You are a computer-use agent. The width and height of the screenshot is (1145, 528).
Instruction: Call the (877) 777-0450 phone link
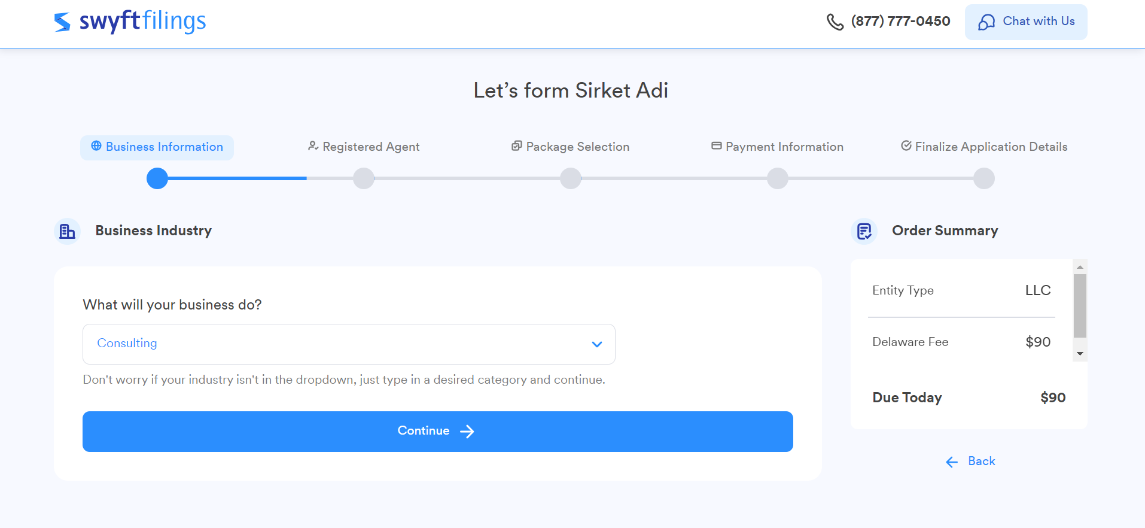click(900, 22)
